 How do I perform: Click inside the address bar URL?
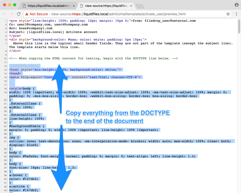click(x=126, y=14)
